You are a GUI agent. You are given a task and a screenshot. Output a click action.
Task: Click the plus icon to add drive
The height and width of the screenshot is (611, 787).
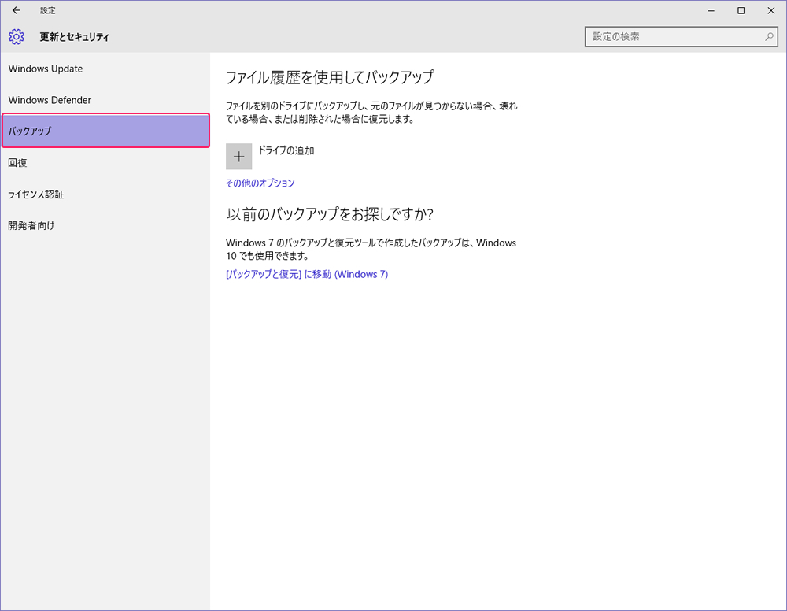click(239, 157)
